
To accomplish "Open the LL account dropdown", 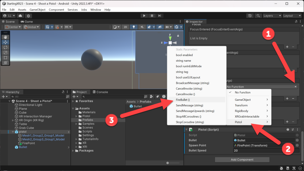I will [x=9, y=16].
